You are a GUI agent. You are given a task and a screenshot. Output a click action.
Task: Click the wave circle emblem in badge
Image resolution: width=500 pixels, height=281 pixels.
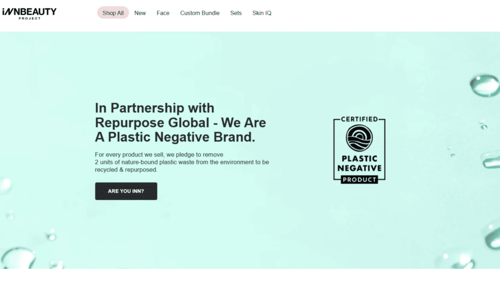[359, 138]
